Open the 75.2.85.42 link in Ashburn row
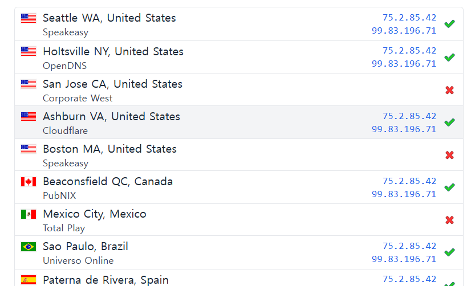 point(409,116)
